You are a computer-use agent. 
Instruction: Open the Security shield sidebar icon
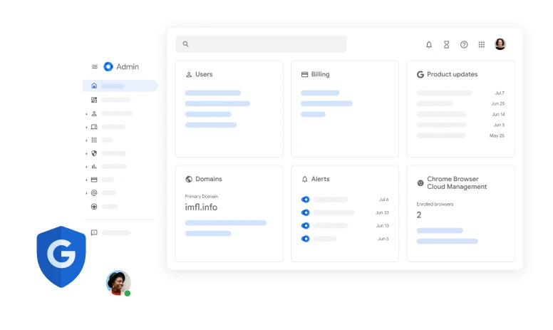[x=94, y=153]
